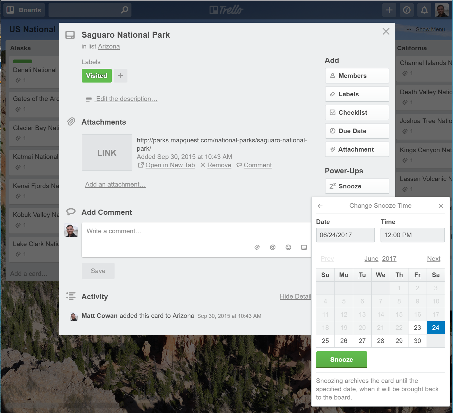Open the info icon in header
The height and width of the screenshot is (413, 453).
(x=407, y=10)
